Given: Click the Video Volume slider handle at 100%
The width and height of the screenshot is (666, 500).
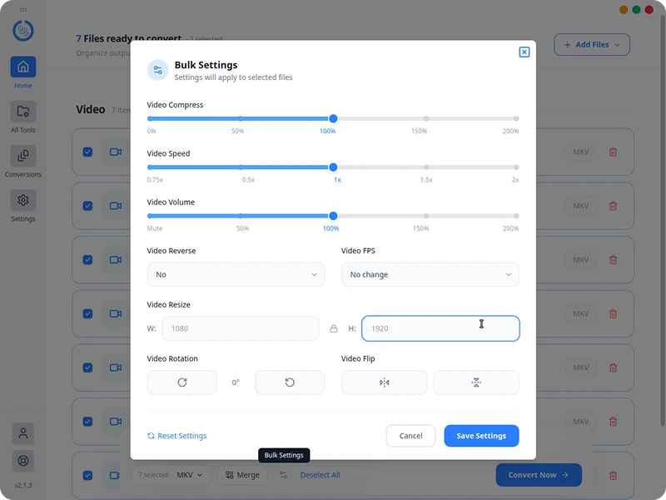Looking at the screenshot, I should (334, 216).
